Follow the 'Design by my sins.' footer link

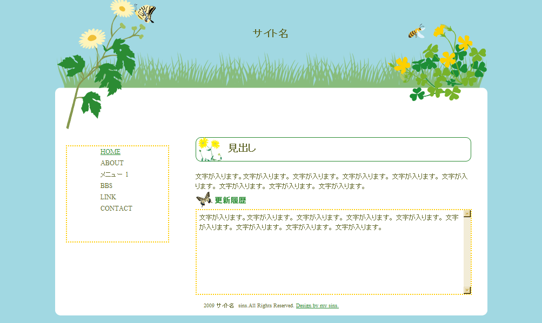coord(317,306)
